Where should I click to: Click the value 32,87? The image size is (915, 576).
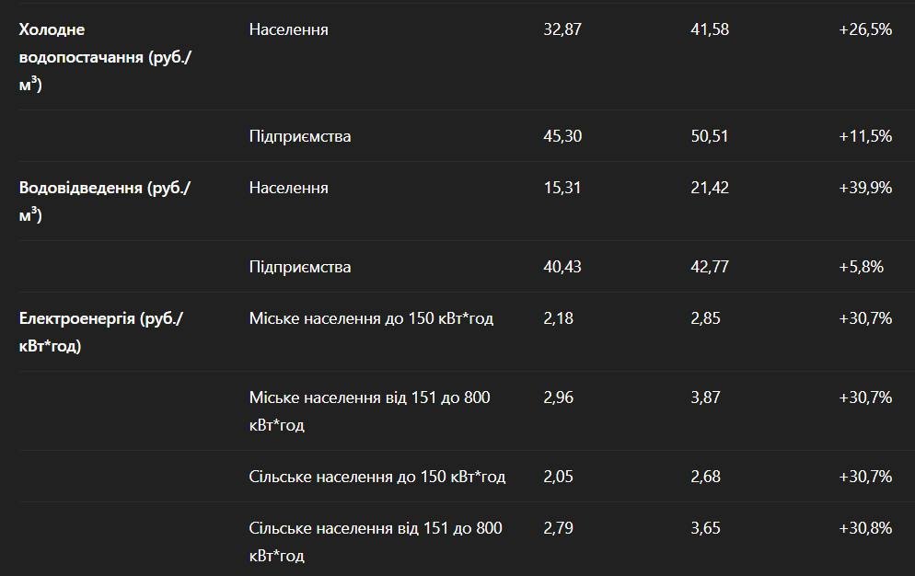coord(562,29)
